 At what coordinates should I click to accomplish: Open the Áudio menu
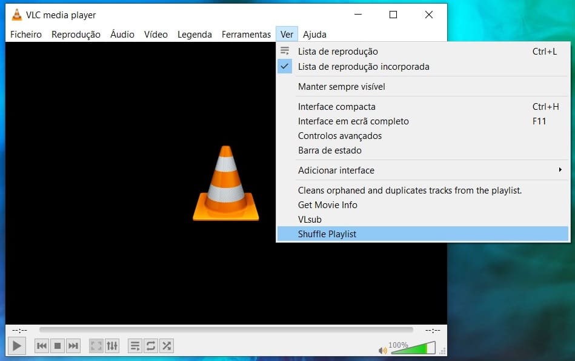[122, 35]
